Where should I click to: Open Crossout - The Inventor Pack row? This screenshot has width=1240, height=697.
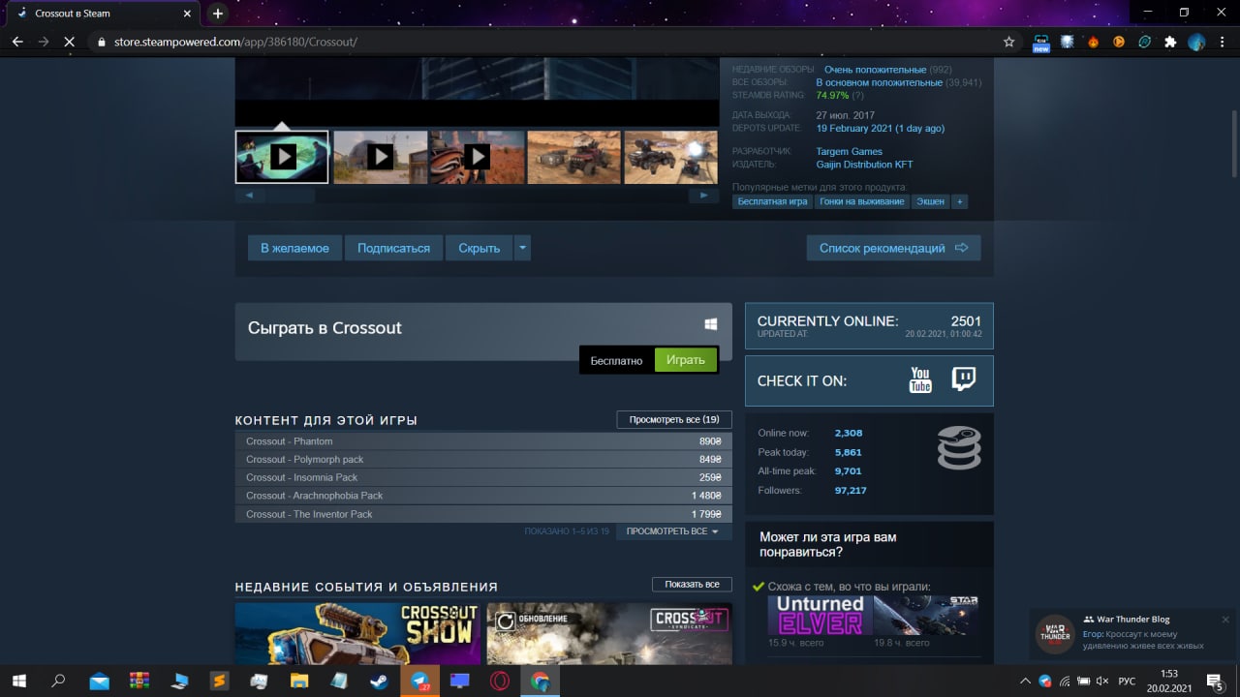pos(483,514)
